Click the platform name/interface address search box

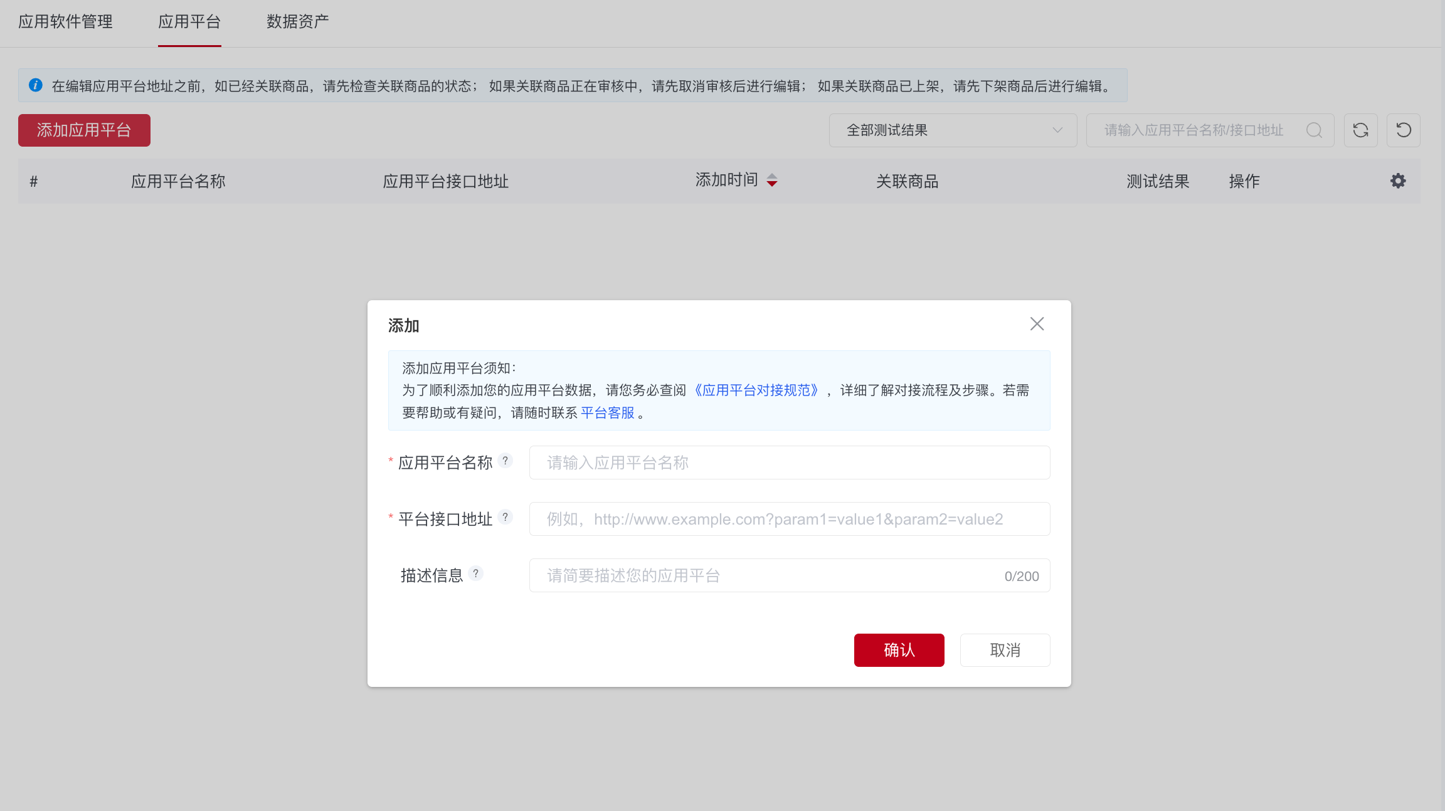pyautogui.click(x=1210, y=130)
